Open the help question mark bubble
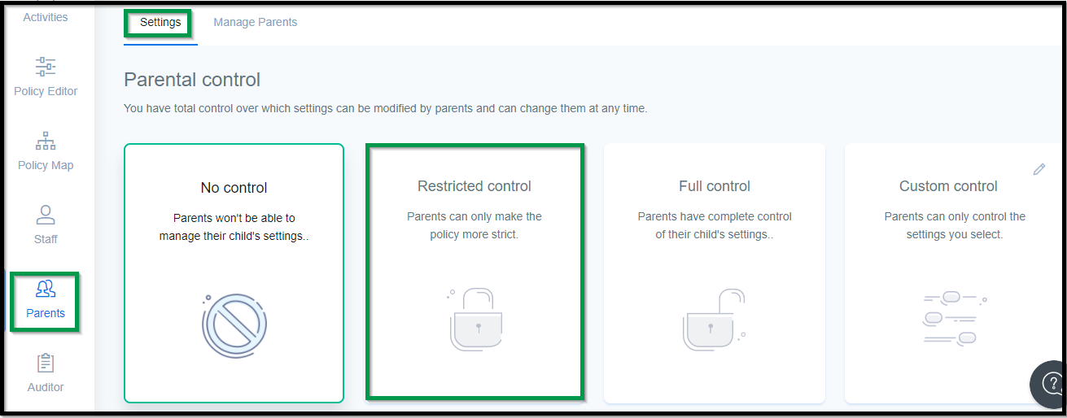 click(x=1050, y=384)
